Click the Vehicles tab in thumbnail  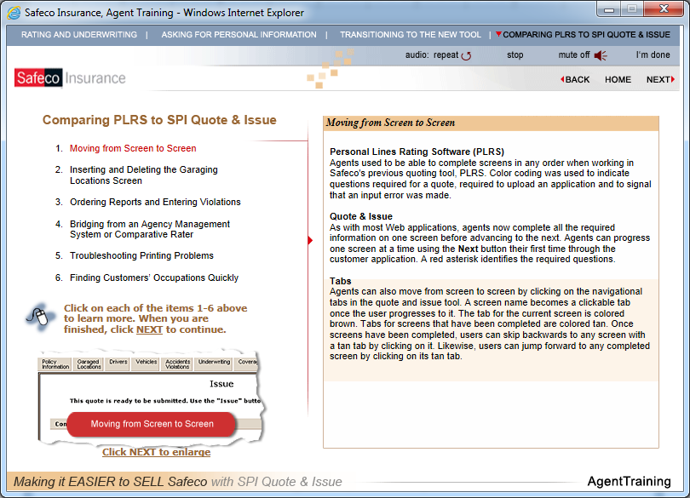pyautogui.click(x=147, y=363)
